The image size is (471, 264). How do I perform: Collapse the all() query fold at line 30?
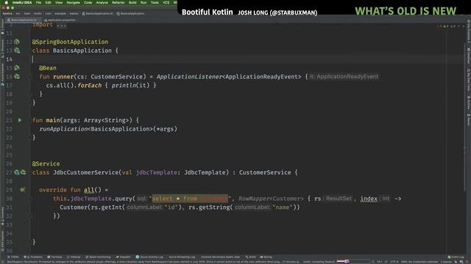(x=30, y=199)
